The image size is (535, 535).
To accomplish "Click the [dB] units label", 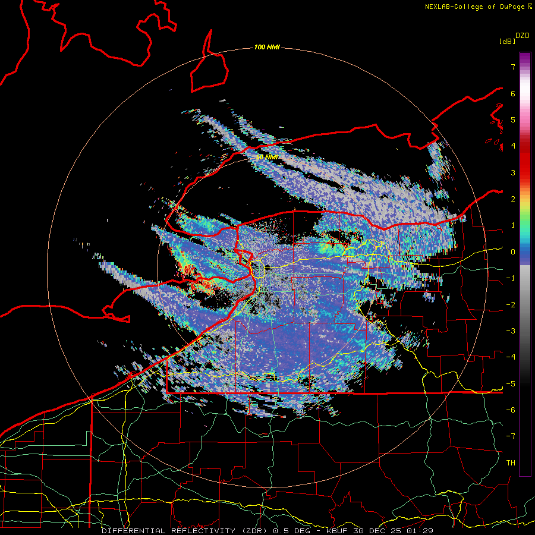I will [507, 41].
